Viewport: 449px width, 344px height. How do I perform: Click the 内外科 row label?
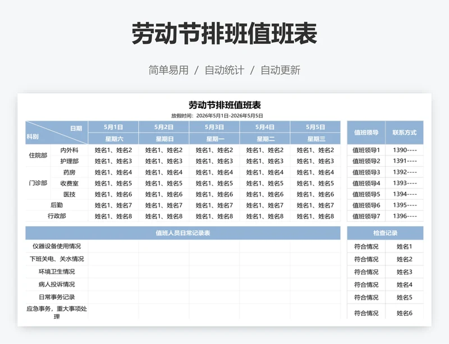[69, 150]
